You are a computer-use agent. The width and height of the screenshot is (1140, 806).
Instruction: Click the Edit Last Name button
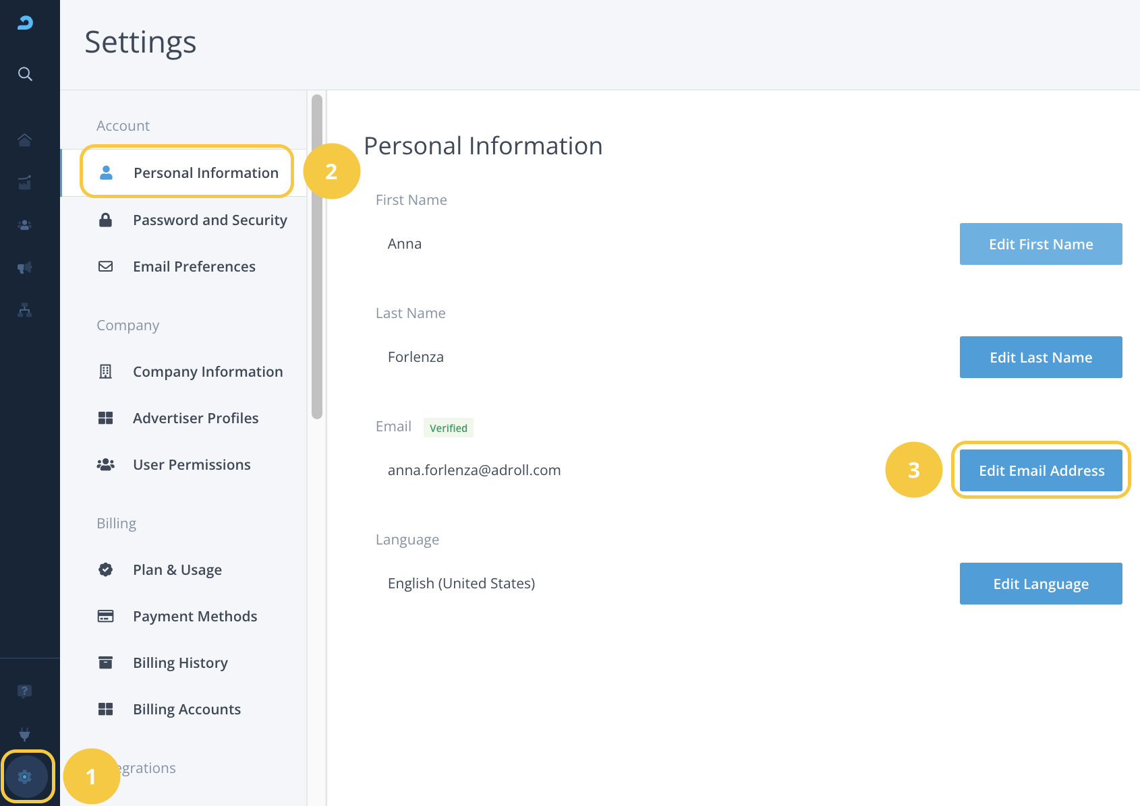(x=1041, y=357)
